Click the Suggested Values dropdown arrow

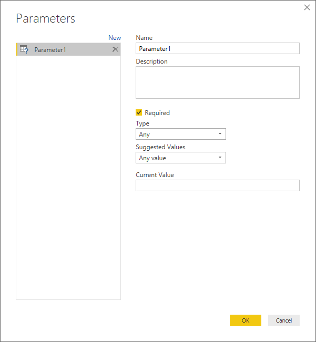(220, 158)
